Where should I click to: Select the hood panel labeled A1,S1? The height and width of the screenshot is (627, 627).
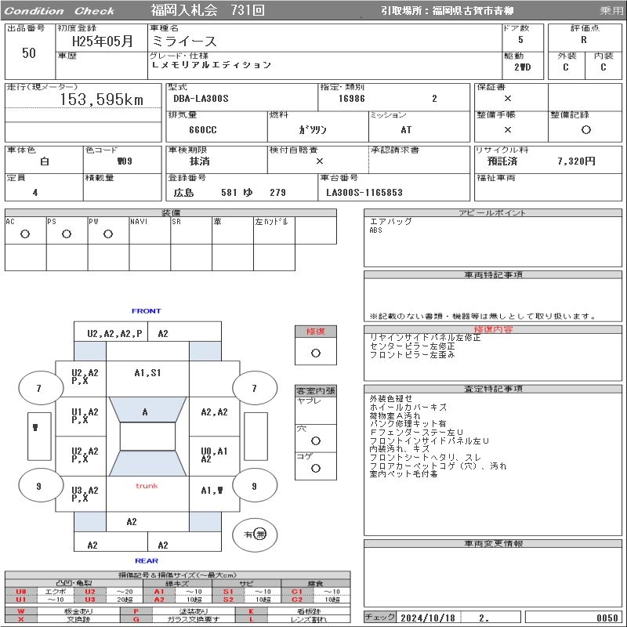(147, 373)
